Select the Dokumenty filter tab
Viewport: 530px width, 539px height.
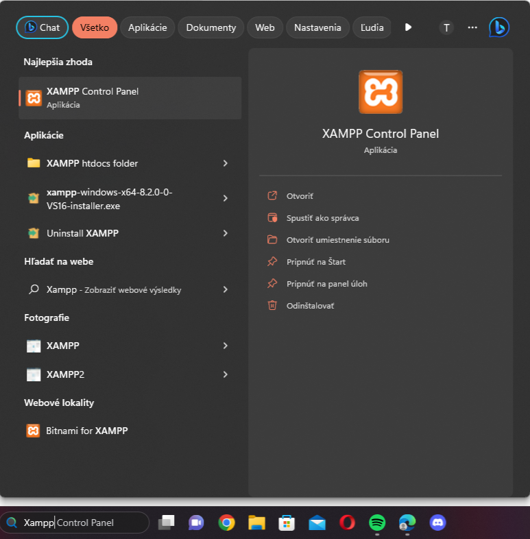(210, 27)
